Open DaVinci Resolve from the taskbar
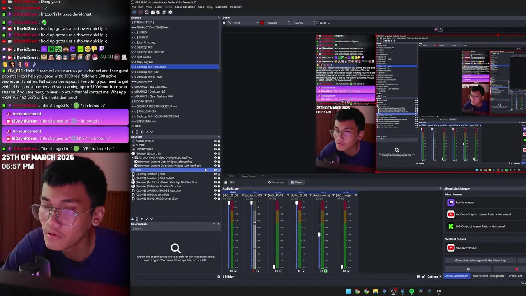 pyautogui.click(x=420, y=291)
